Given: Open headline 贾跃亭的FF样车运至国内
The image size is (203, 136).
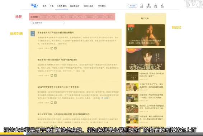Looking at the screenshot, I should click(57, 60).
